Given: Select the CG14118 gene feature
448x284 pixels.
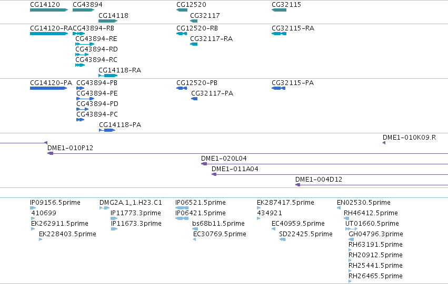Looking at the screenshot, I should tap(108, 21).
